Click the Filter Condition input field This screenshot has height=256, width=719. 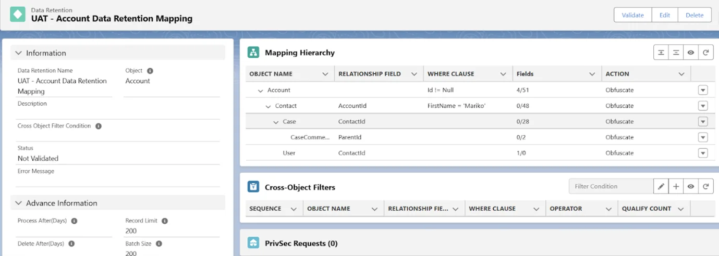pos(611,186)
